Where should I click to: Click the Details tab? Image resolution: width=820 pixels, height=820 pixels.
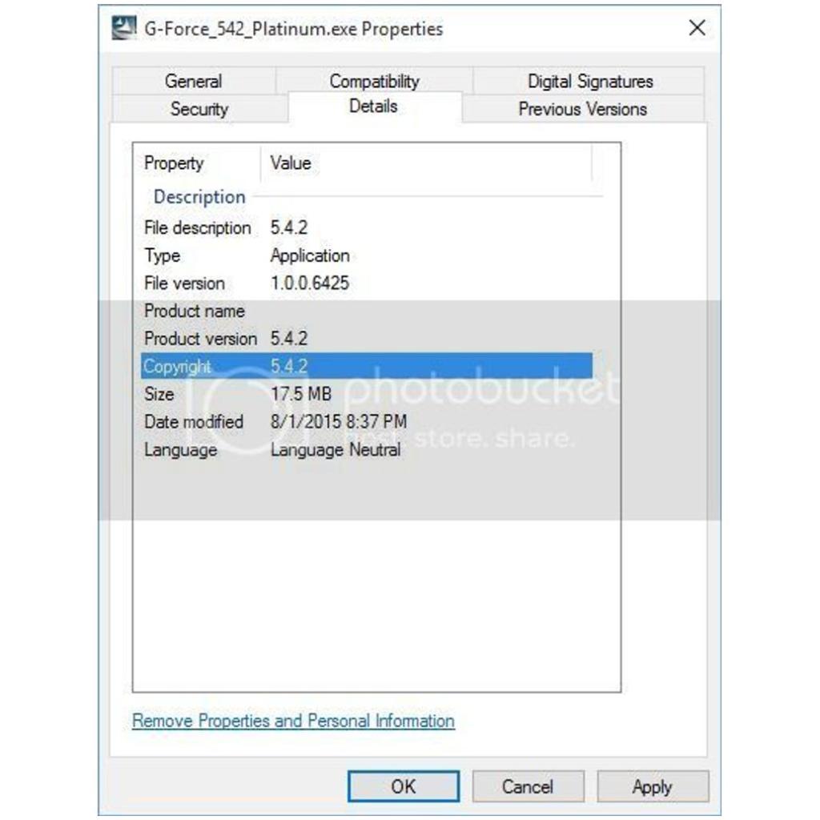point(373,107)
